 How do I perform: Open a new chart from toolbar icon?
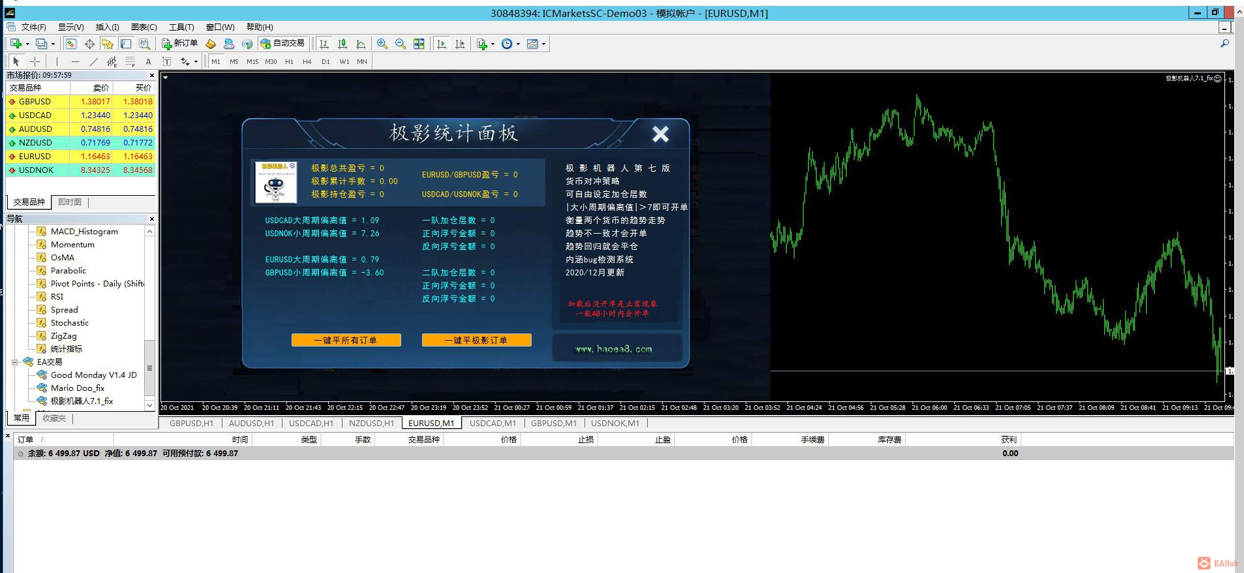coord(16,44)
